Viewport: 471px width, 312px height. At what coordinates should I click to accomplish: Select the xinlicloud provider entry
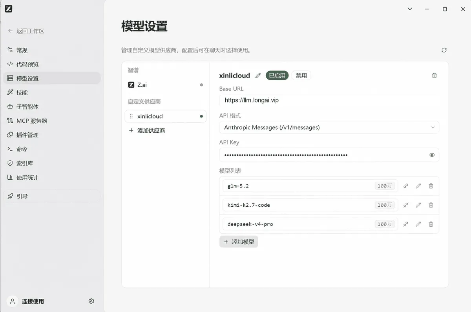click(166, 116)
